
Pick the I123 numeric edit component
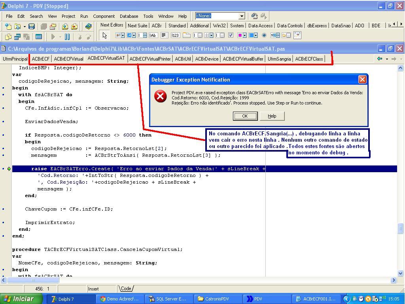pos(175,35)
